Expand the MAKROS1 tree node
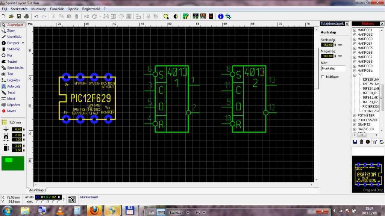Viewport: 385px width, 216px height. (x=355, y=30)
